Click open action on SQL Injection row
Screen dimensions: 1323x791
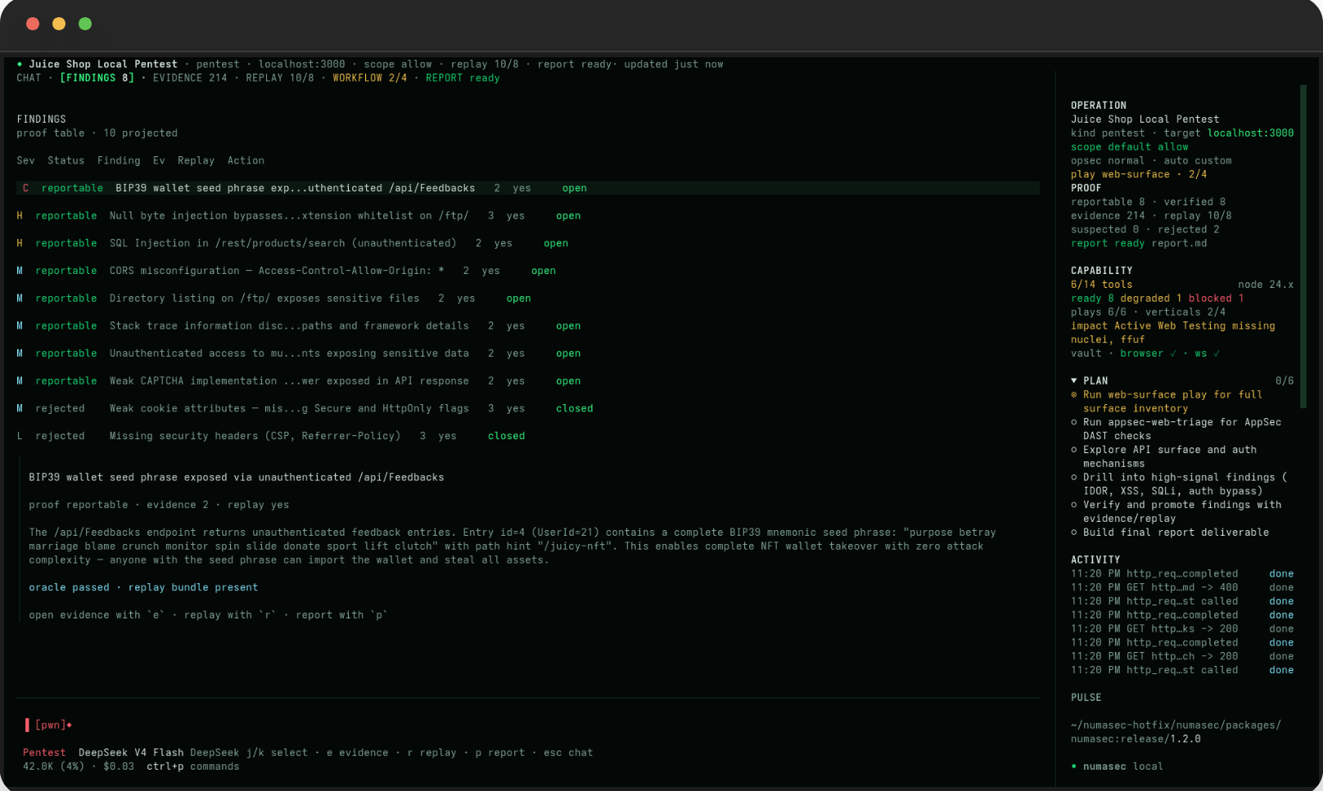[556, 243]
